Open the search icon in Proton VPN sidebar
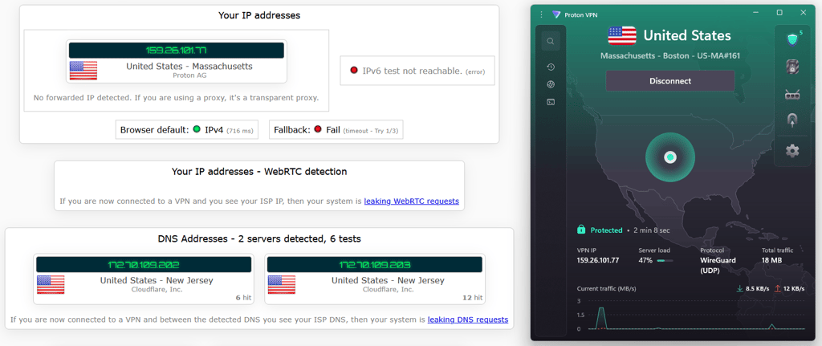This screenshot has width=822, height=346. click(x=551, y=41)
